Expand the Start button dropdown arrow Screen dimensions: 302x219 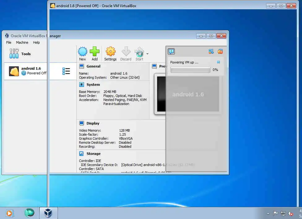point(147,54)
